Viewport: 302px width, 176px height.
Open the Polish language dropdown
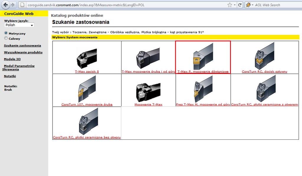click(19, 25)
